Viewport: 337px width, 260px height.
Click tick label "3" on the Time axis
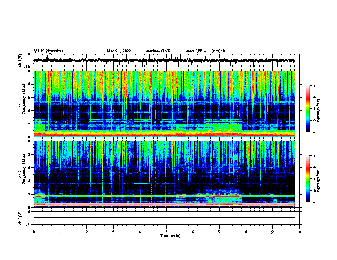(x=113, y=232)
